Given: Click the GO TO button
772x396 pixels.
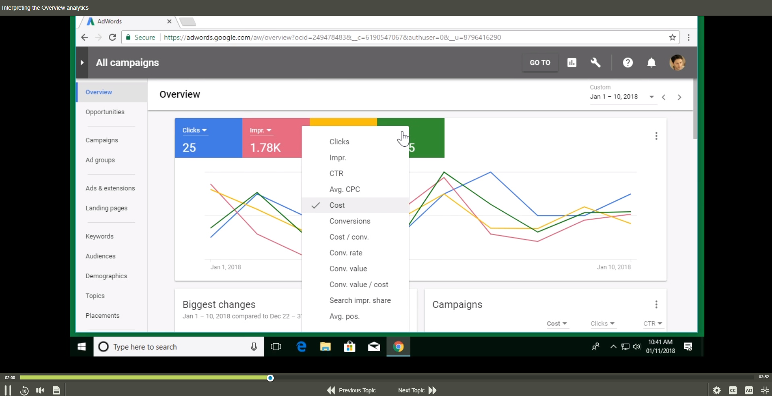Looking at the screenshot, I should (x=539, y=63).
